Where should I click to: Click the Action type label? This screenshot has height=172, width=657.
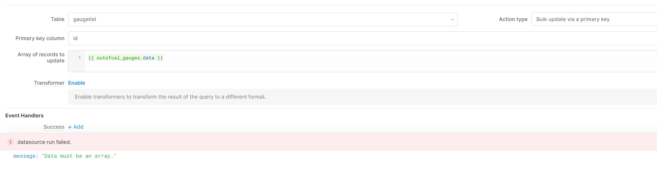513,19
